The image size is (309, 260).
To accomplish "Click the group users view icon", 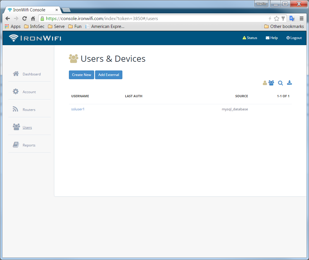I will [271, 83].
